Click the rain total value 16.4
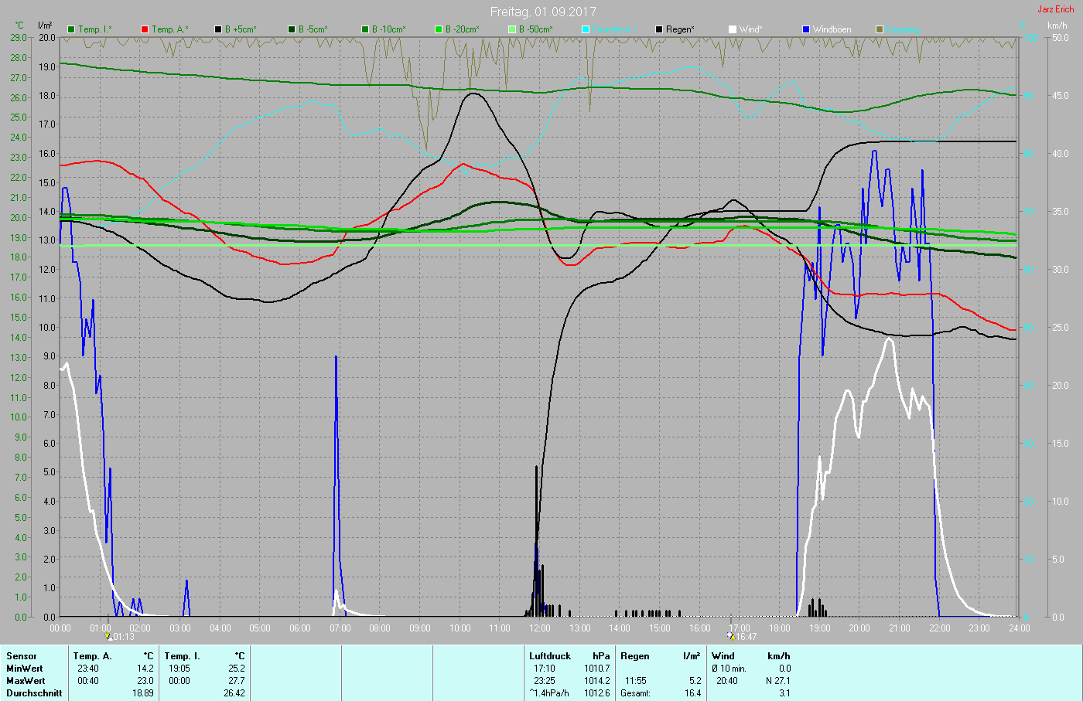Viewport: 1083px width, 701px height. click(692, 693)
